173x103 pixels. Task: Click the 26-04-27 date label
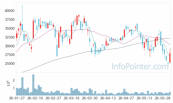click(x=126, y=98)
